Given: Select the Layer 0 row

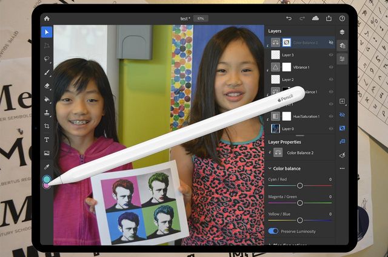Looking at the screenshot, I should pyautogui.click(x=301, y=129).
